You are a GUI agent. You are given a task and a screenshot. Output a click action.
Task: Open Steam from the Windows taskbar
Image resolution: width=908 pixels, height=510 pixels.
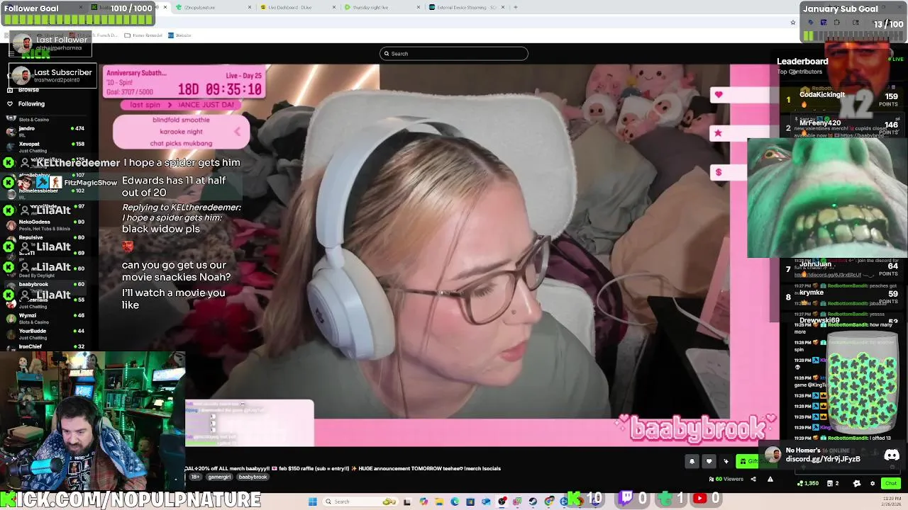[x=533, y=501]
